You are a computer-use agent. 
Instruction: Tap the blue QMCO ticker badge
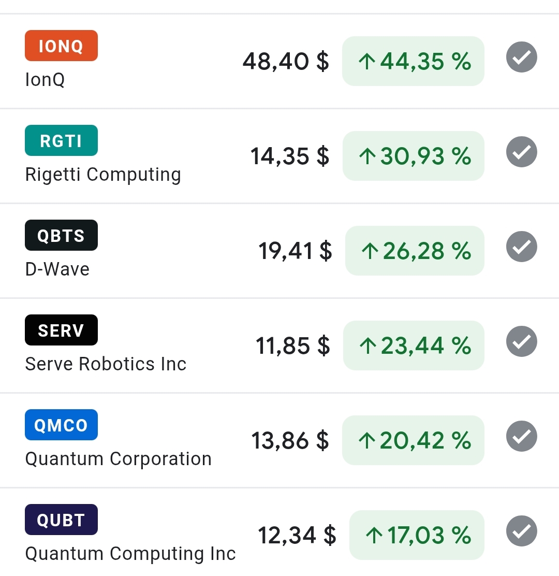pos(61,425)
